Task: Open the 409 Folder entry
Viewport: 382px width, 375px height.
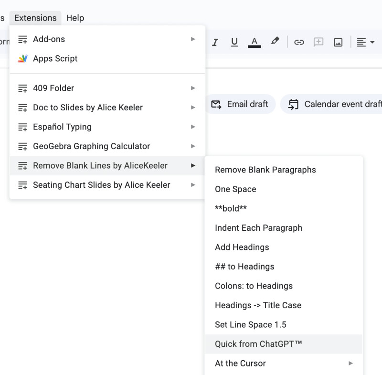Action: click(x=107, y=88)
